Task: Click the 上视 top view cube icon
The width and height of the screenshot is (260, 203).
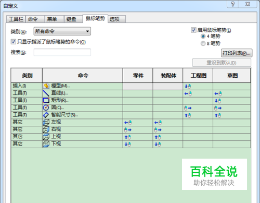Action: tap(46, 137)
